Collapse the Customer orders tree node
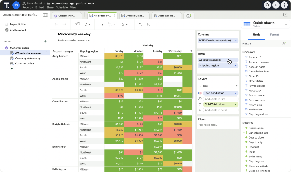Image resolution: width=291 pixels, height=172 pixels. [x=2, y=48]
